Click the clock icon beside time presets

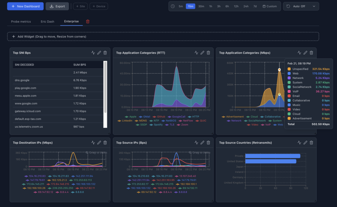coord(172,6)
